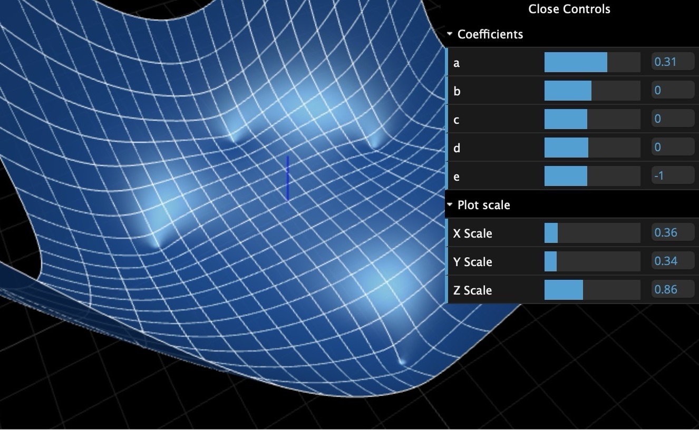699x430 pixels.
Task: Click the coefficient e slider bar
Action: pyautogui.click(x=592, y=176)
